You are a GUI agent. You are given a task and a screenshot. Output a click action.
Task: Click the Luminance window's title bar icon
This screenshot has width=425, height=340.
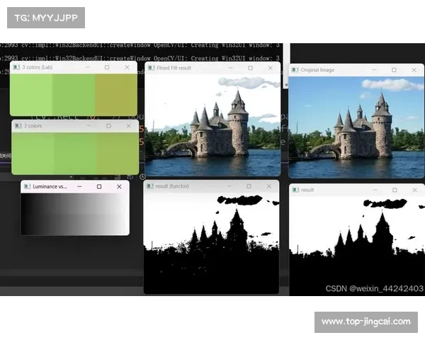click(27, 186)
